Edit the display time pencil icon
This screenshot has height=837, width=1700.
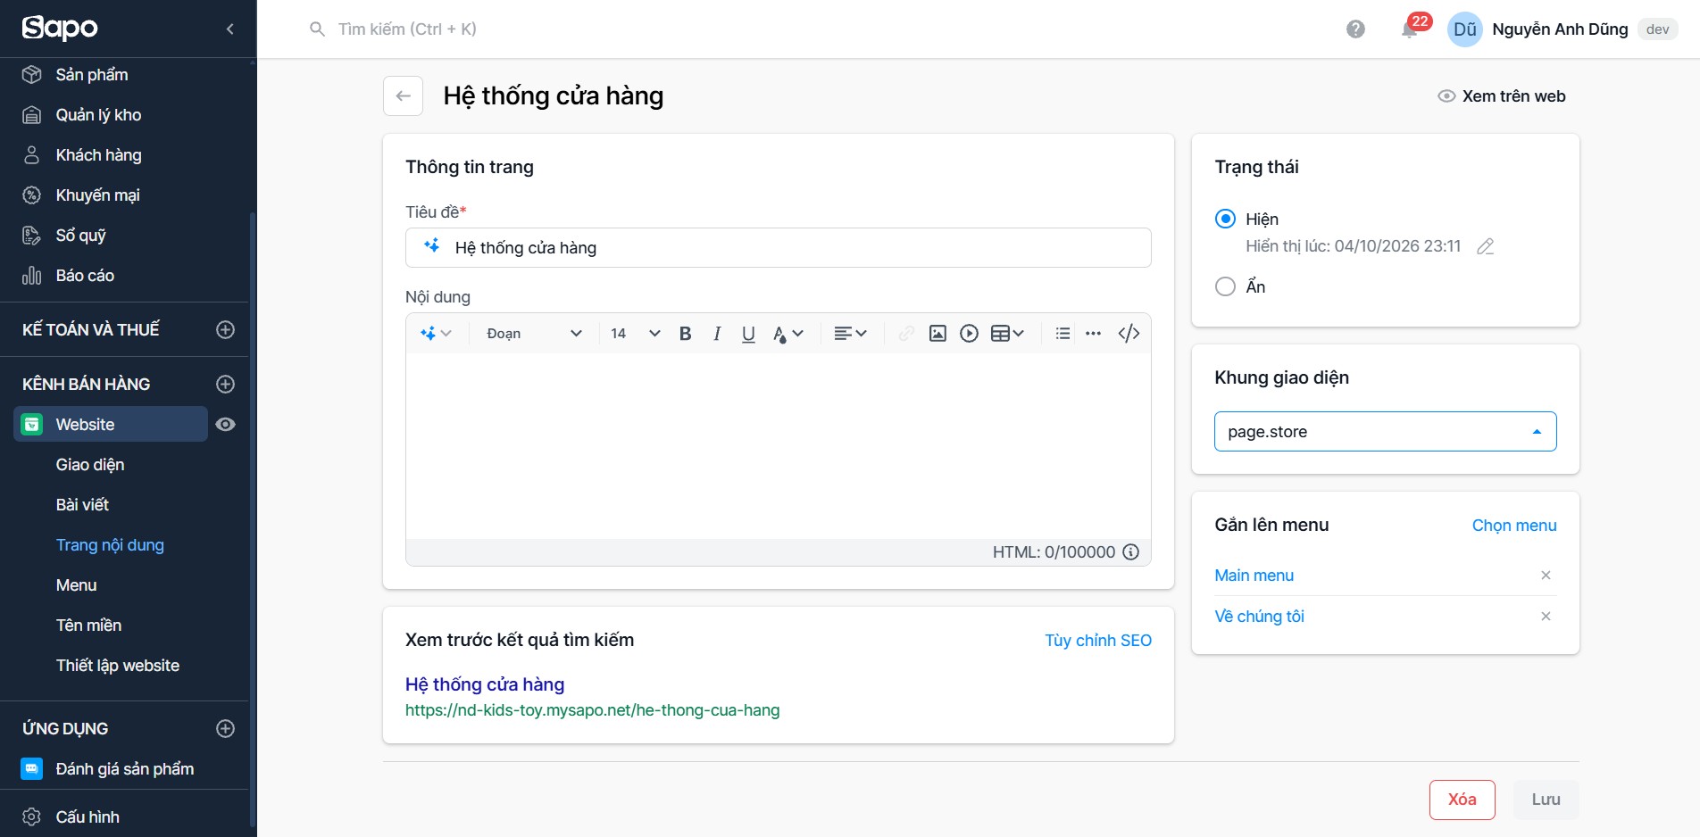(x=1485, y=246)
